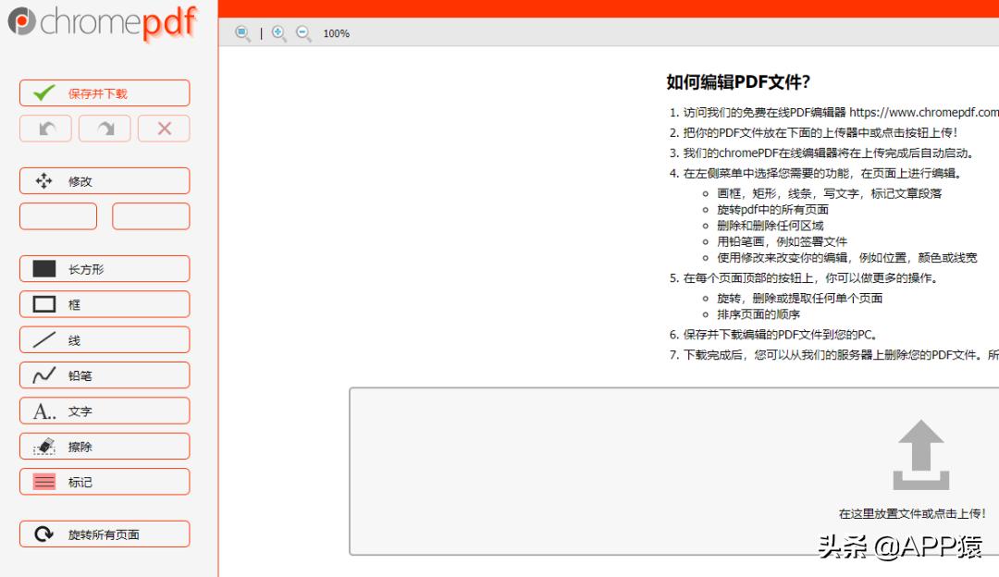
Task: Select the 框 frame tool
Action: coord(104,303)
